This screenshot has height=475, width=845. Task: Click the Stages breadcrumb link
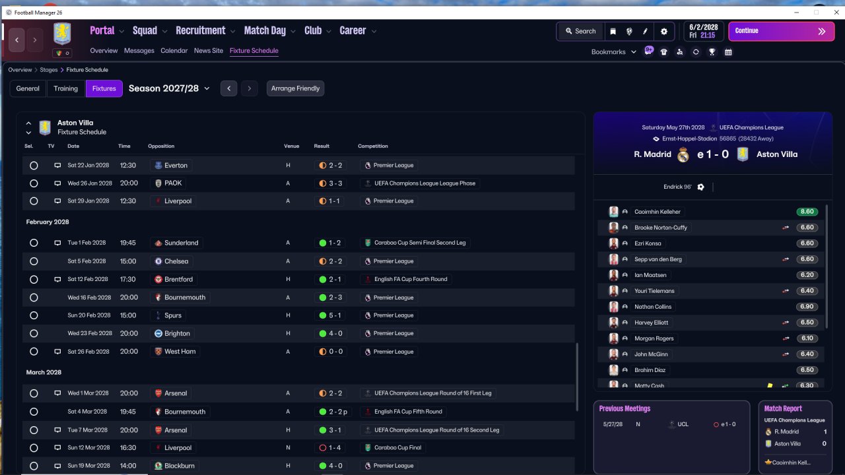point(49,70)
